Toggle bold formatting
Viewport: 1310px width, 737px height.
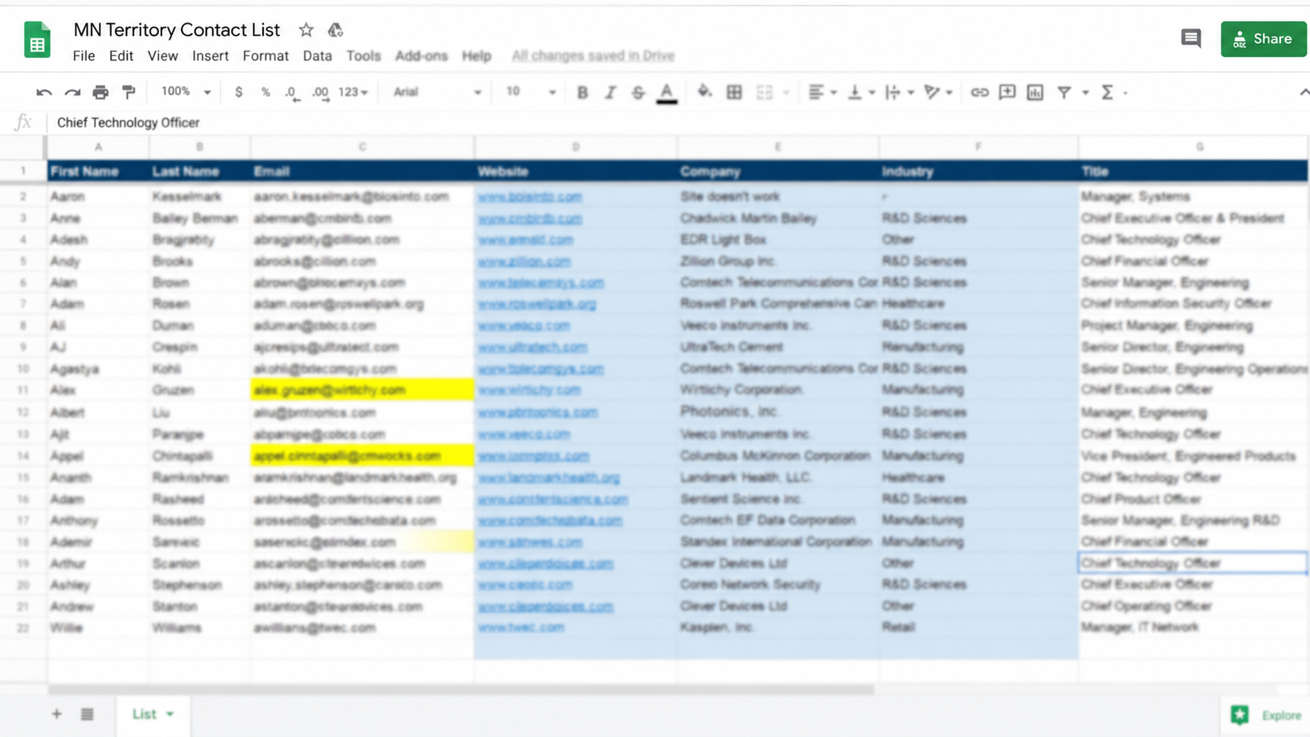click(582, 92)
